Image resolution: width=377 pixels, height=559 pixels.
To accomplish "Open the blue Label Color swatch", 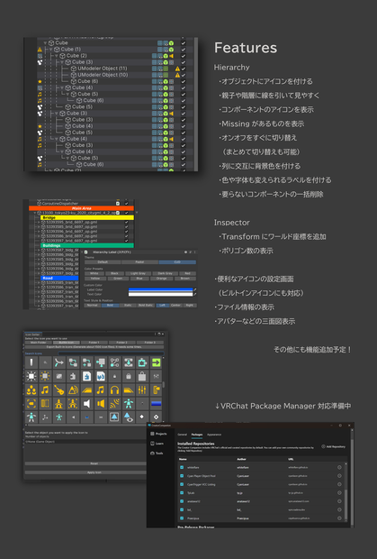I will [160, 289].
